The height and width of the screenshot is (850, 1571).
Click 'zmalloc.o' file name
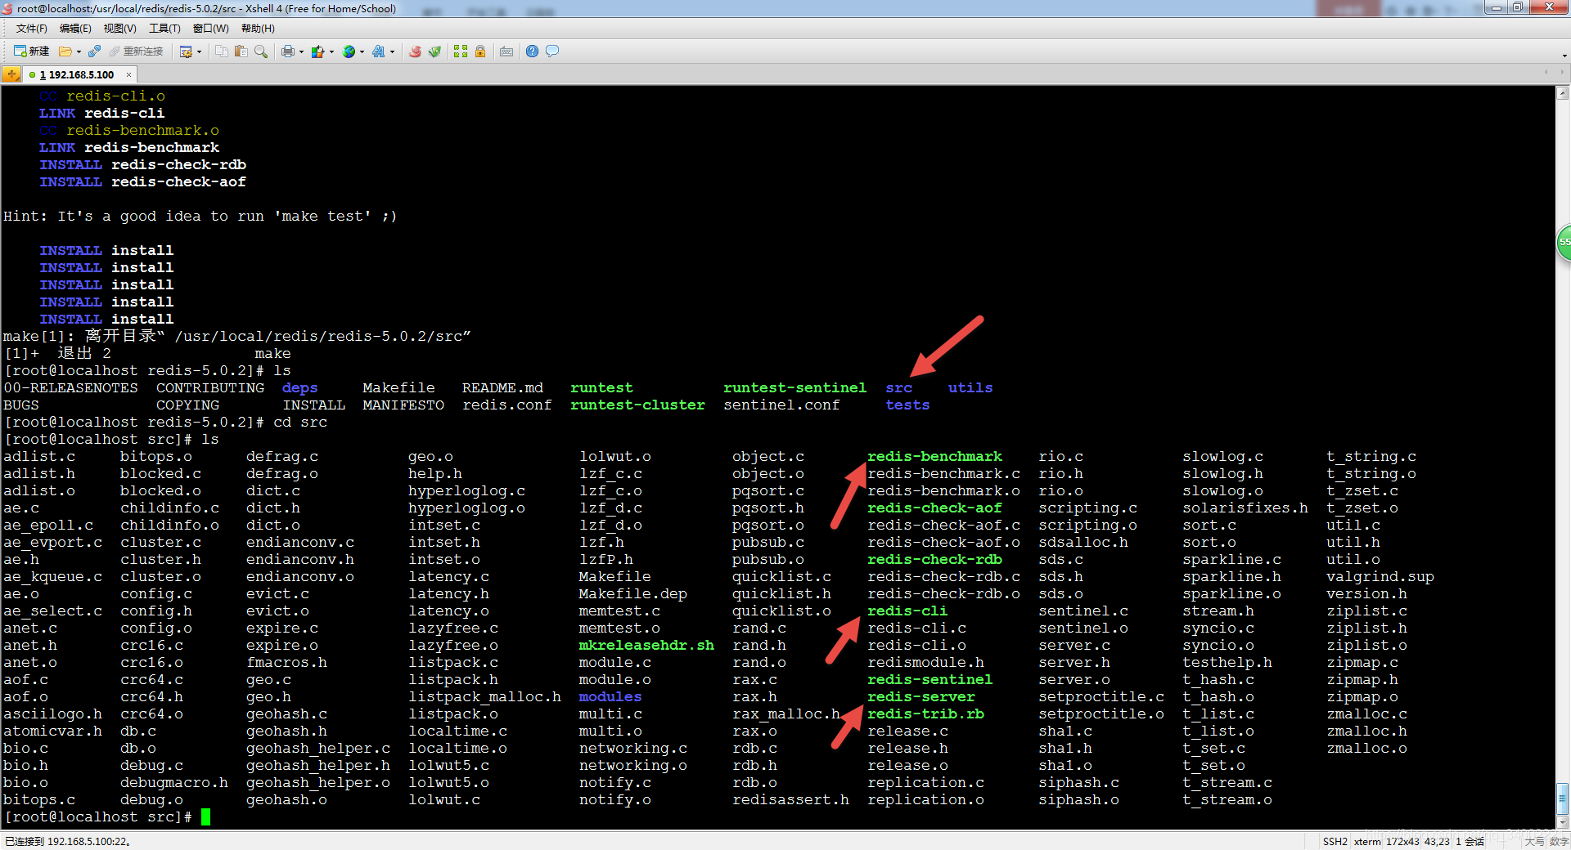coord(1366,749)
